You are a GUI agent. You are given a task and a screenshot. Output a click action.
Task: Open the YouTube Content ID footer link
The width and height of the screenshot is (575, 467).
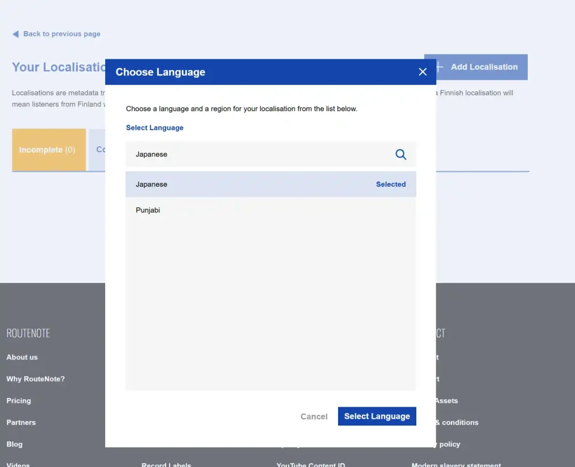(310, 464)
